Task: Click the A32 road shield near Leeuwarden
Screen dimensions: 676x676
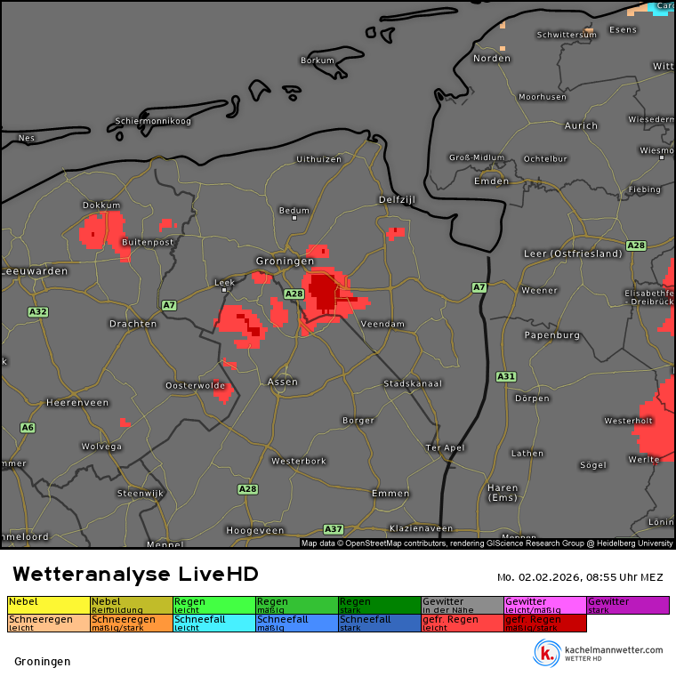Action: pyautogui.click(x=38, y=311)
